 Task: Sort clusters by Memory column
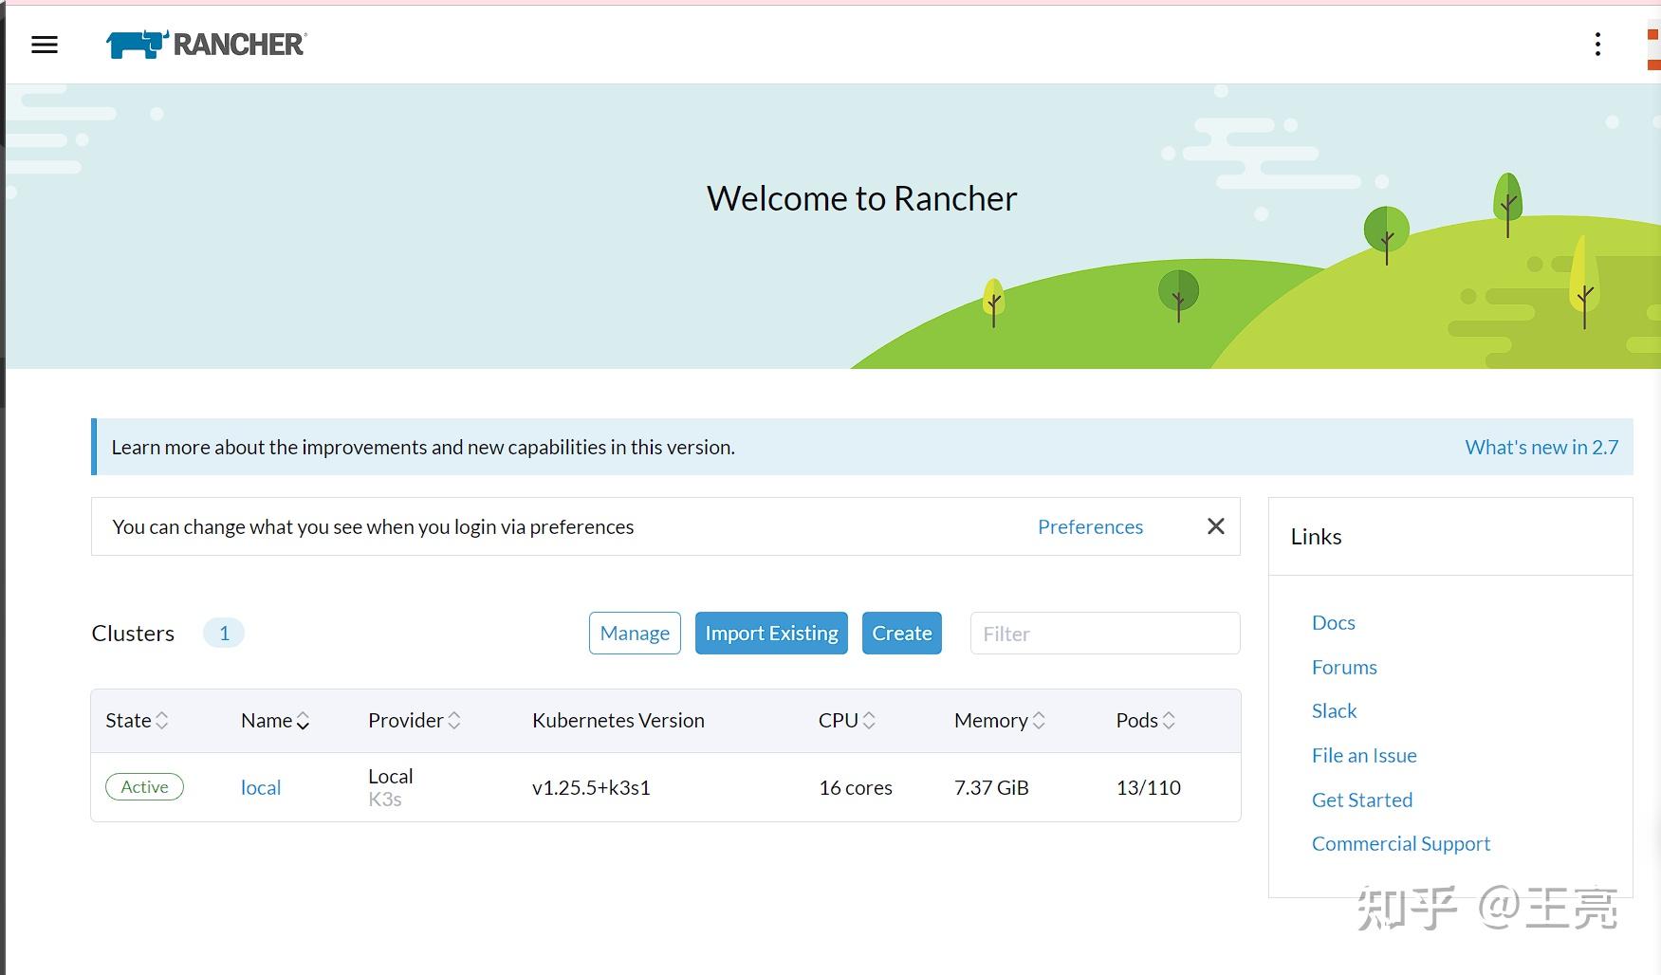pos(1000,720)
